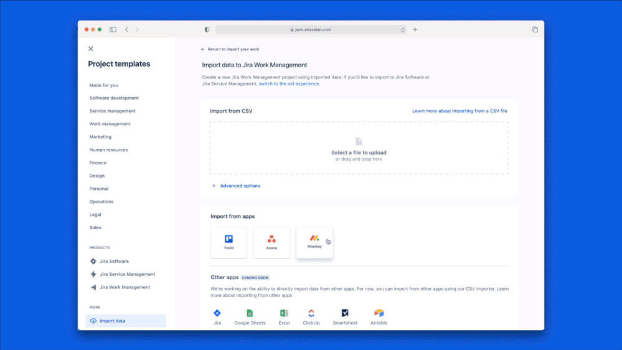
Task: Select Marketing category
Action: pos(100,137)
